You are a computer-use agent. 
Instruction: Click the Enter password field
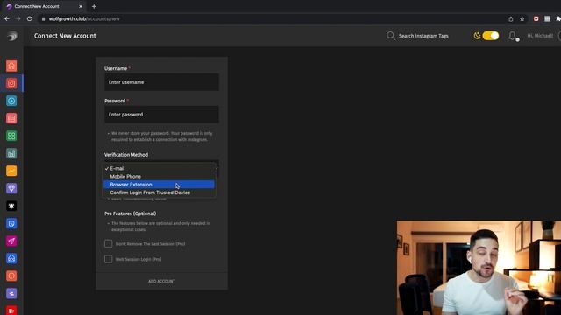pyautogui.click(x=161, y=115)
